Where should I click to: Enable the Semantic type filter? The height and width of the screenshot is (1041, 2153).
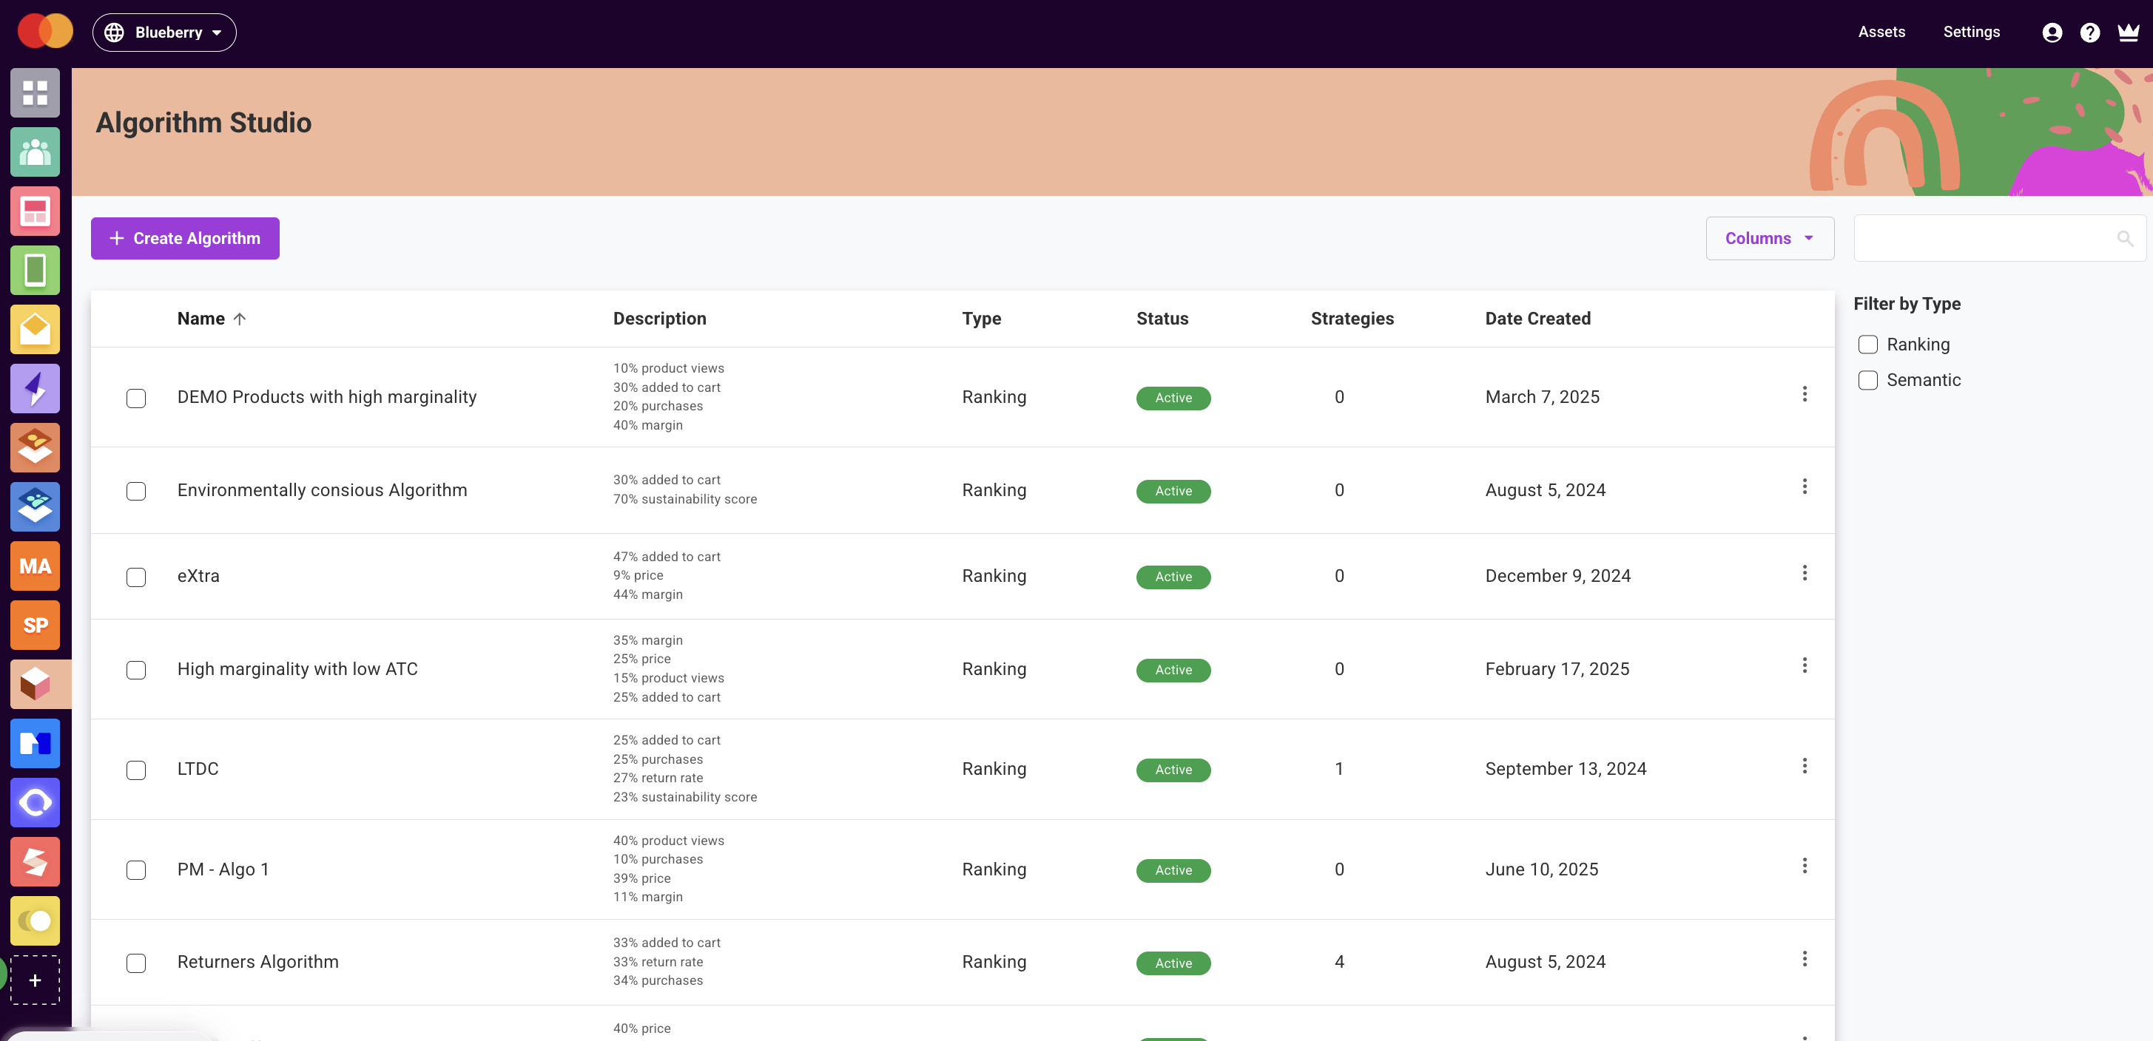coord(1868,380)
